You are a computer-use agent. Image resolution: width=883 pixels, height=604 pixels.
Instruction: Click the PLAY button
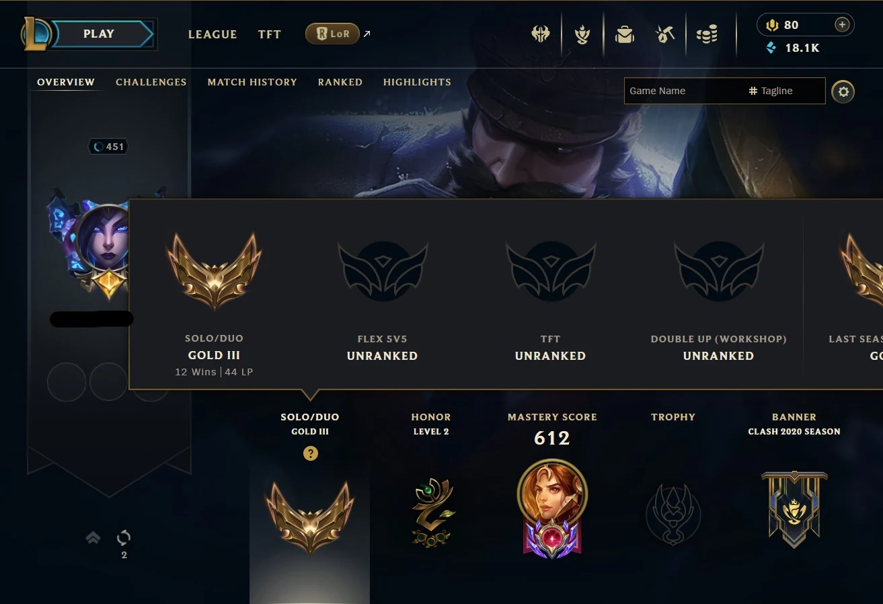(x=99, y=34)
